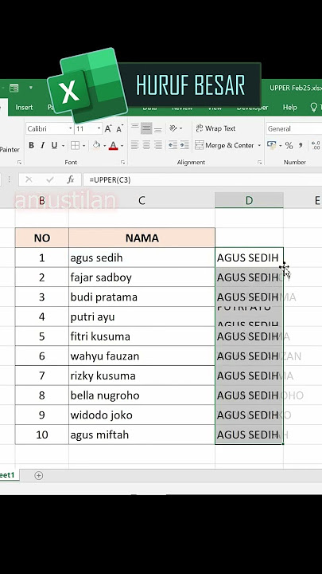This screenshot has height=574, width=322.
Task: Align text right
Action: [x=157, y=145]
